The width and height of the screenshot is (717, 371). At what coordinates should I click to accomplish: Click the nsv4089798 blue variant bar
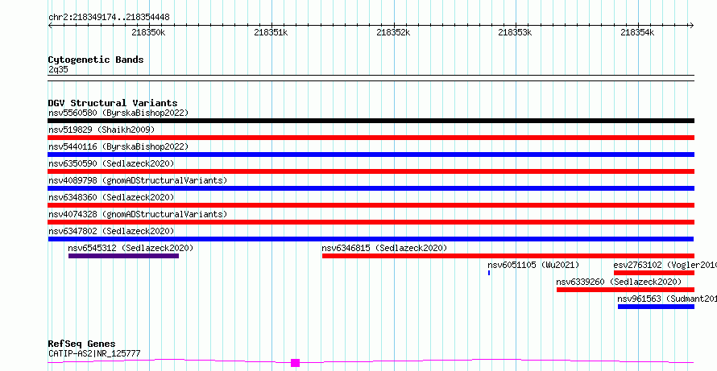[371, 188]
